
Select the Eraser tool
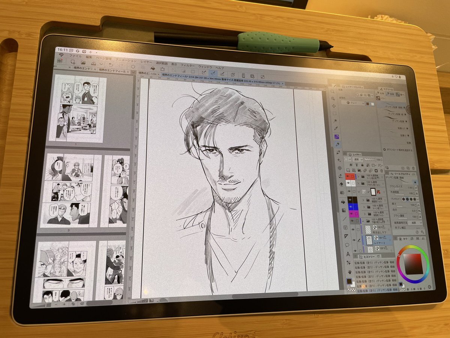click(341, 185)
